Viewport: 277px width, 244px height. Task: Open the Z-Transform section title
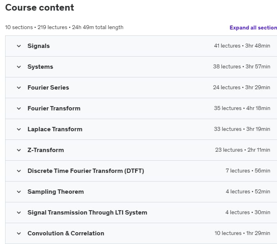[x=46, y=150]
